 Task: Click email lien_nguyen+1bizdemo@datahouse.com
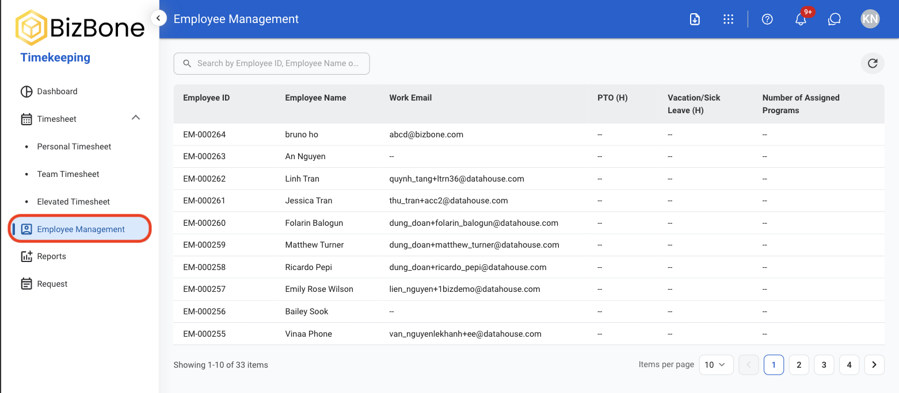465,289
